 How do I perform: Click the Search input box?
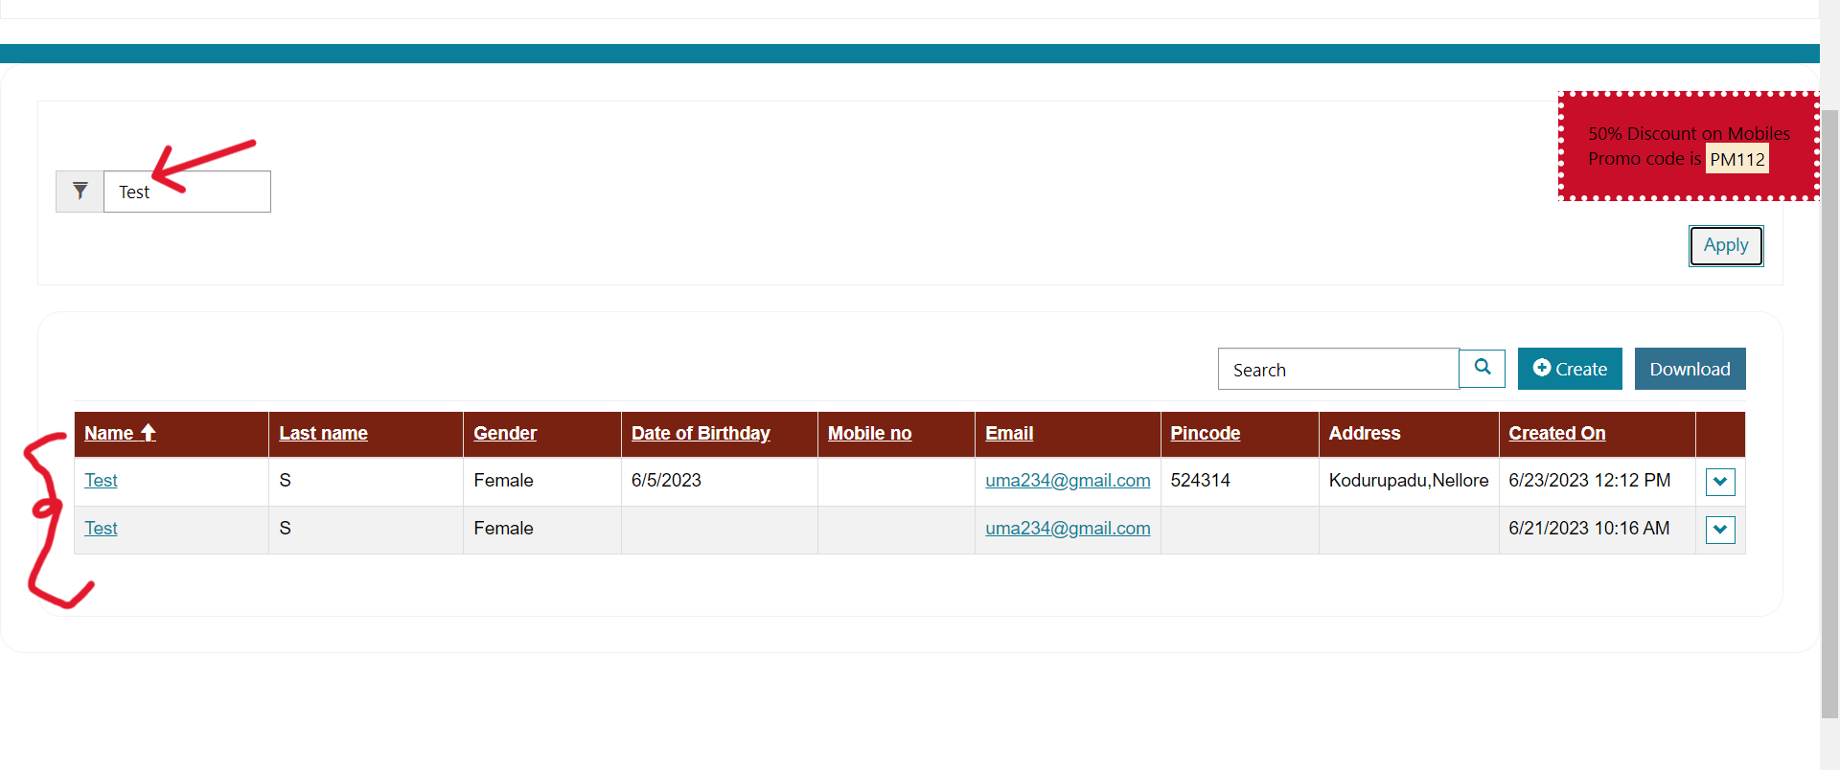pos(1338,370)
